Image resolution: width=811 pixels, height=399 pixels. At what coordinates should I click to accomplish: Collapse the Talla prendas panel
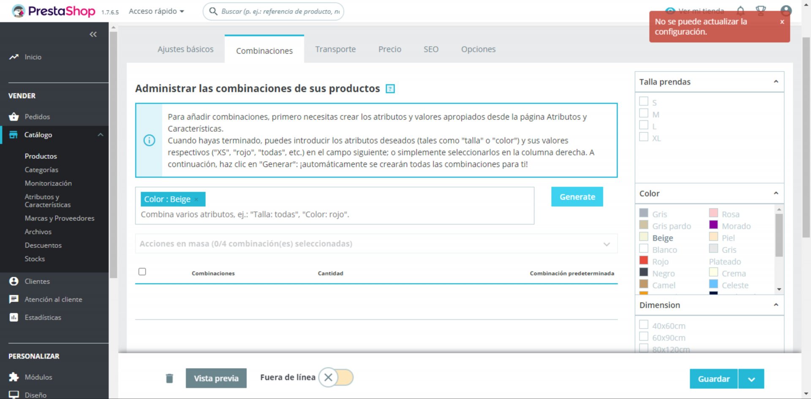(x=776, y=82)
